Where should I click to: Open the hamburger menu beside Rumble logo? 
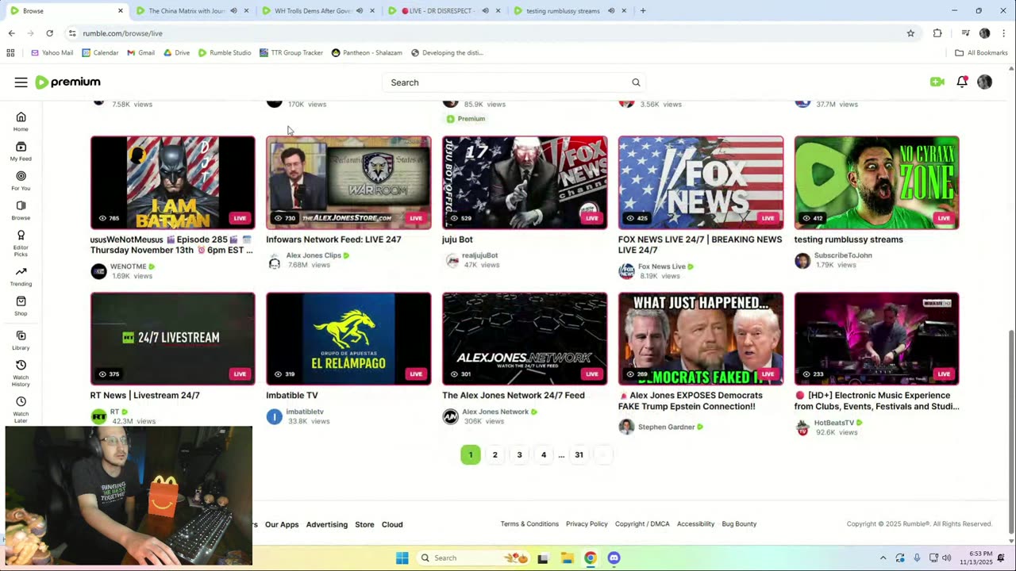21,82
